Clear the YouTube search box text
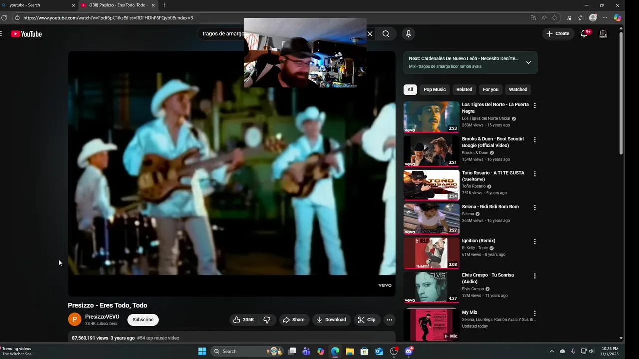 (370, 34)
